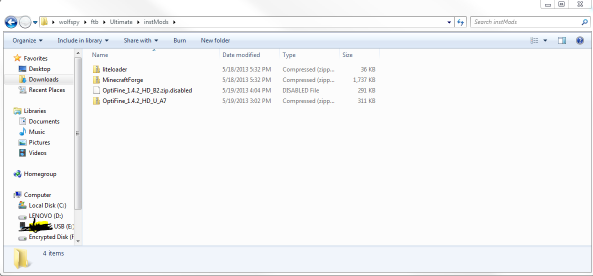Select the liteloader zip file icon
Viewport: 593px width, 276px height.
tap(96, 69)
